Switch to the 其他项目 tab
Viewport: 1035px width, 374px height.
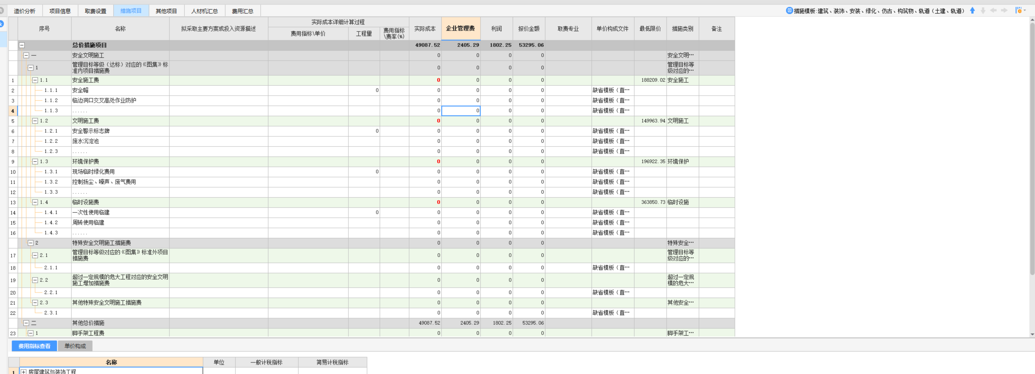(x=166, y=11)
